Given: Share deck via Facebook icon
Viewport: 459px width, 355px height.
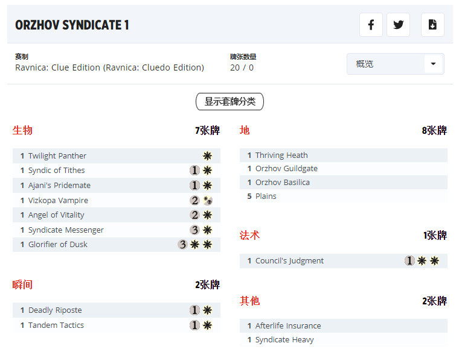Looking at the screenshot, I should (371, 25).
